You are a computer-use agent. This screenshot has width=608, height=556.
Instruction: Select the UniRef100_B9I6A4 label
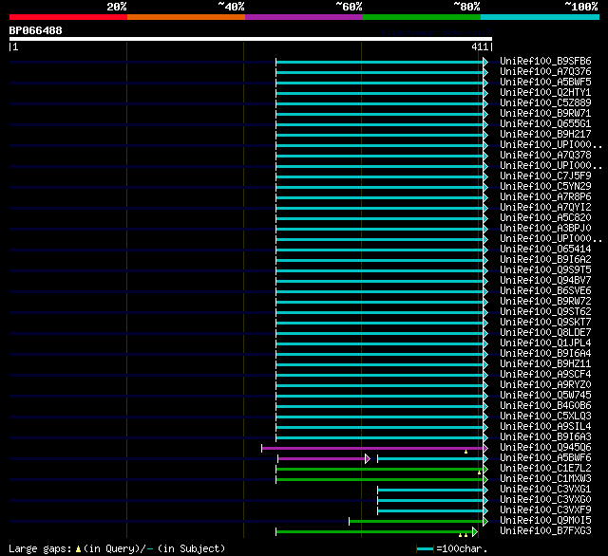[x=545, y=354]
